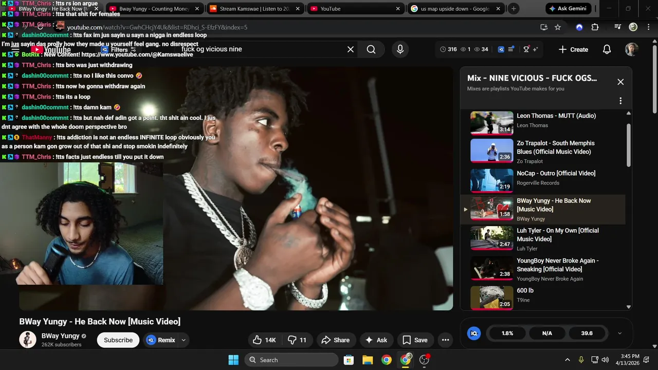Click the Ask button under video
Viewport: 658px width, 370px height.
point(376,340)
